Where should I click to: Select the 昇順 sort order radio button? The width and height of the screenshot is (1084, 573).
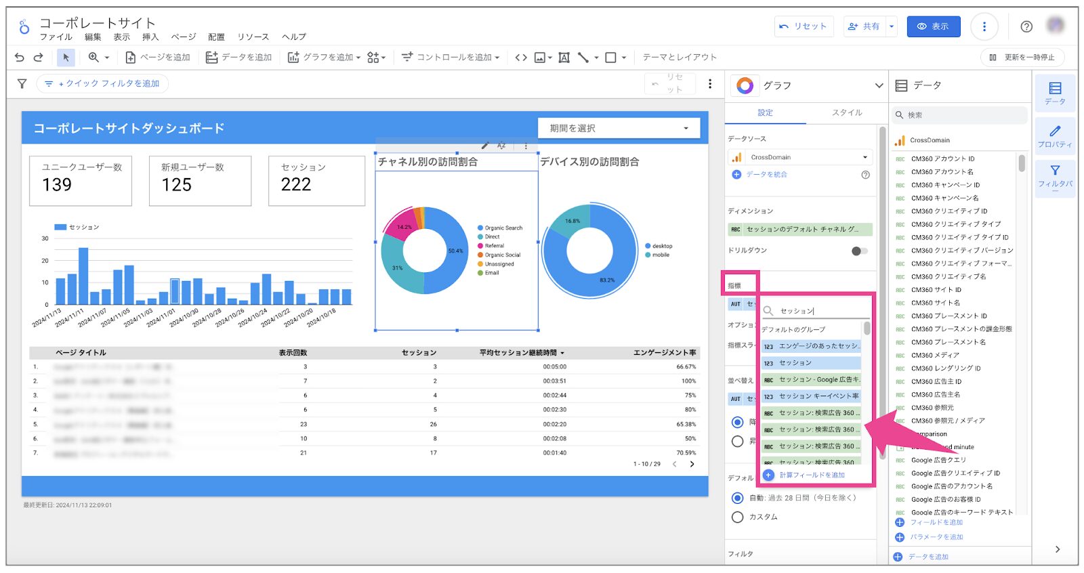[738, 441]
